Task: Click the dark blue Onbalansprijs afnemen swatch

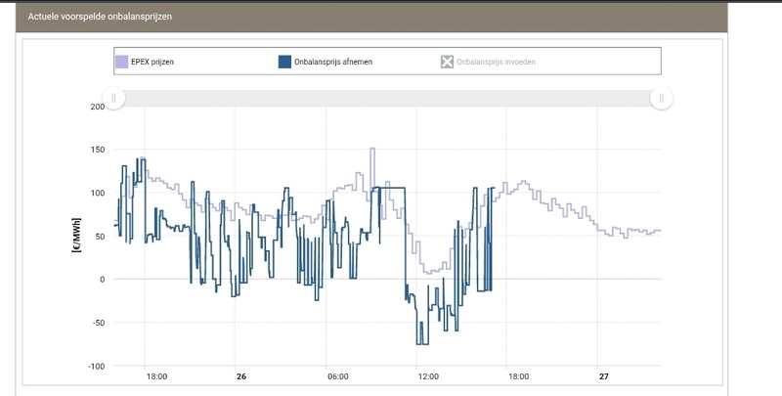Action: [x=284, y=62]
